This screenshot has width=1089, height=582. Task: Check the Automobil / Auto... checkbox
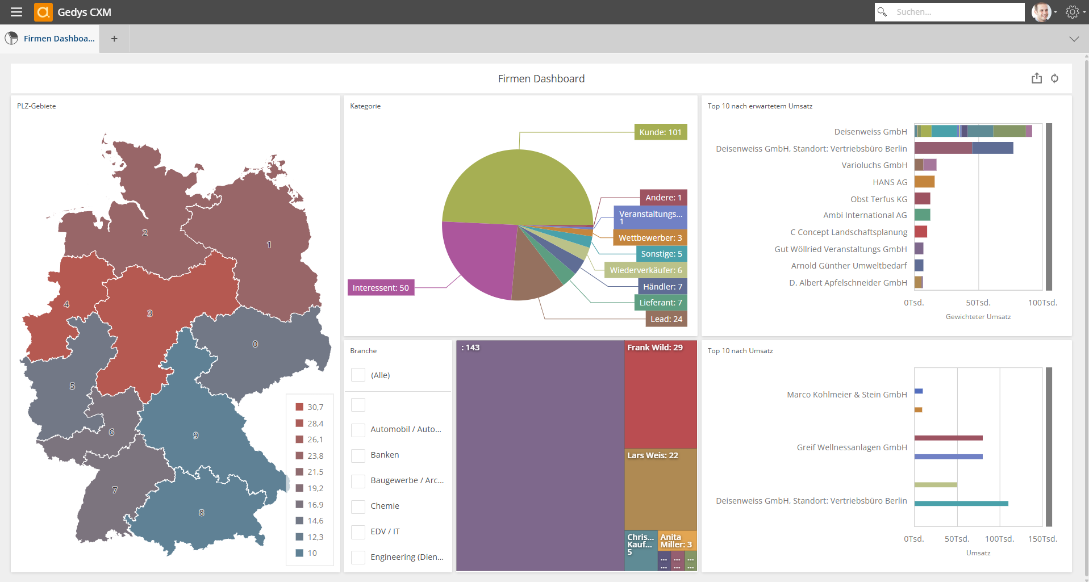[358, 430]
